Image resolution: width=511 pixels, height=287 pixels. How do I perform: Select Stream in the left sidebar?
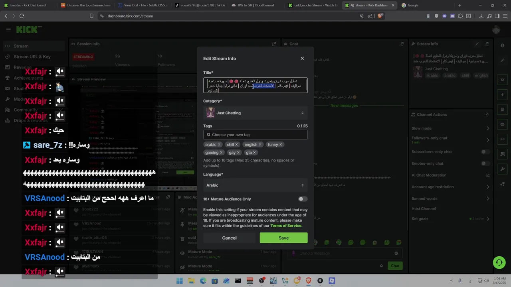coord(34,46)
